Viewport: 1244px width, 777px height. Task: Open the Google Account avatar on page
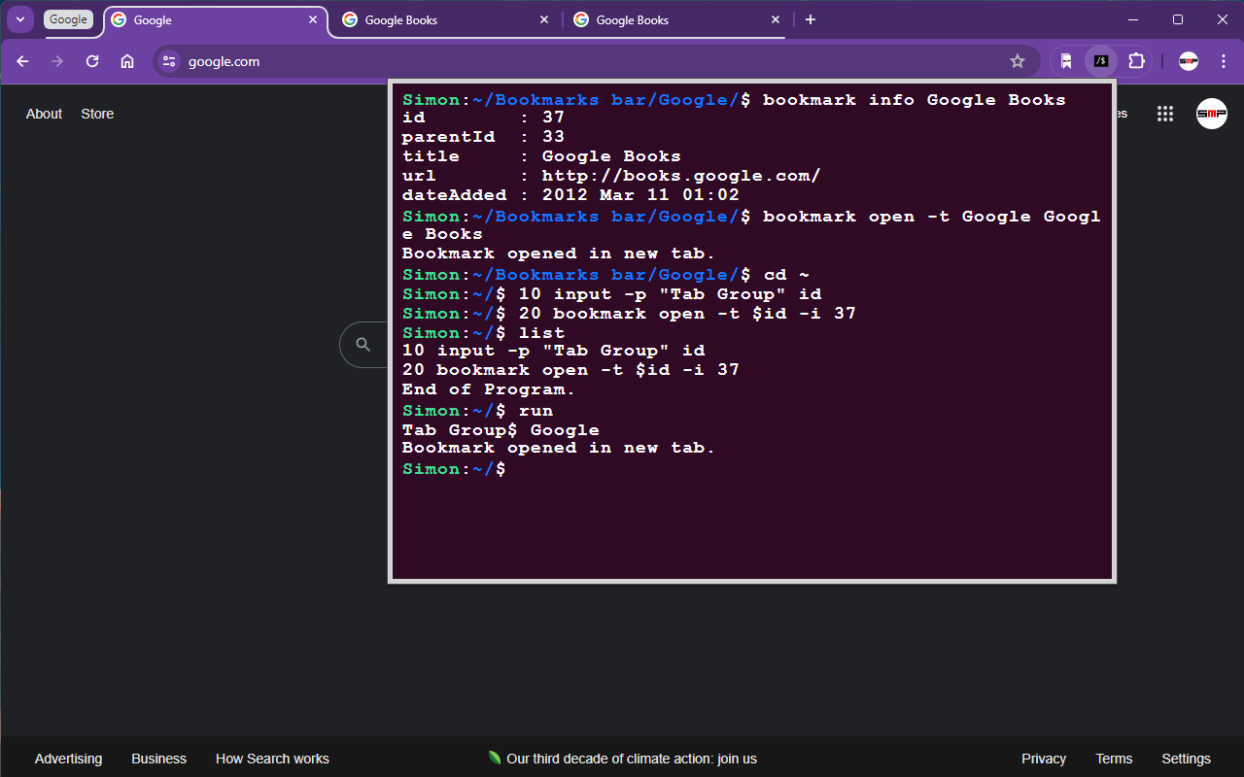[x=1212, y=114]
